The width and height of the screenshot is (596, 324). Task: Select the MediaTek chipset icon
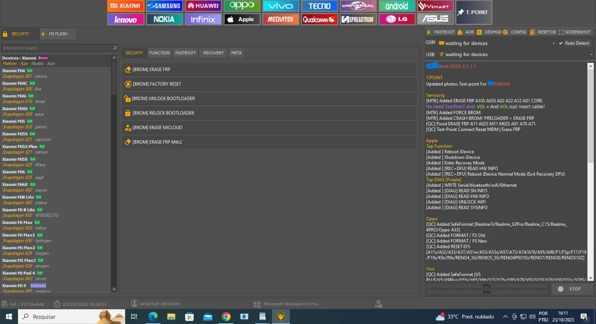click(281, 19)
